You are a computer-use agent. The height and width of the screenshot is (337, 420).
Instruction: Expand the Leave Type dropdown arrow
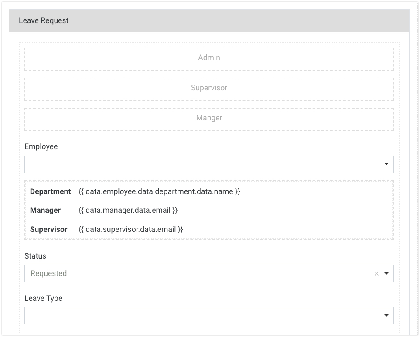(x=386, y=316)
